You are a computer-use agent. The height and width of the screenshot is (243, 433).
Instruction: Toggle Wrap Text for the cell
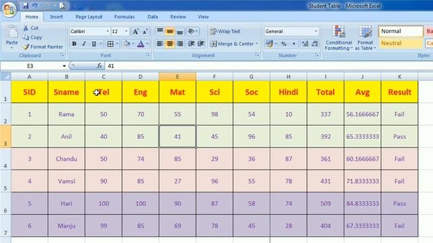click(225, 32)
